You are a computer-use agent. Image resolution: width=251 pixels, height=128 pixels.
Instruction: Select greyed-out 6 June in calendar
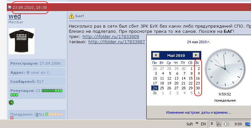(199, 93)
